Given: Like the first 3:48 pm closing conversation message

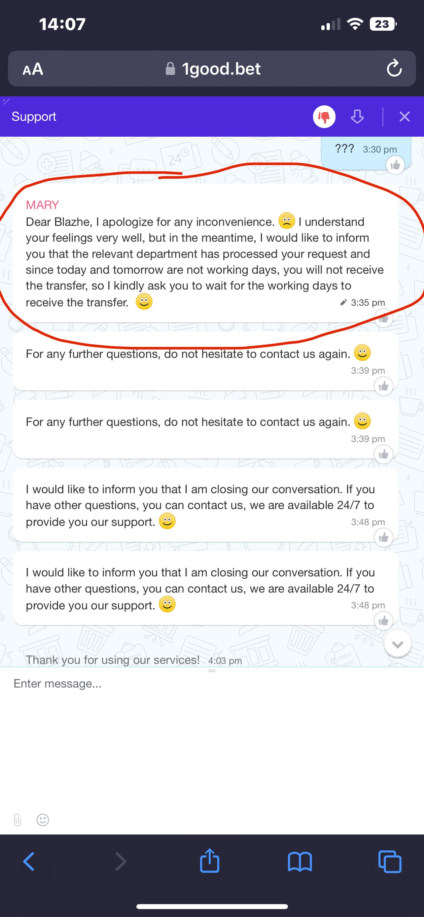Looking at the screenshot, I should [x=383, y=537].
